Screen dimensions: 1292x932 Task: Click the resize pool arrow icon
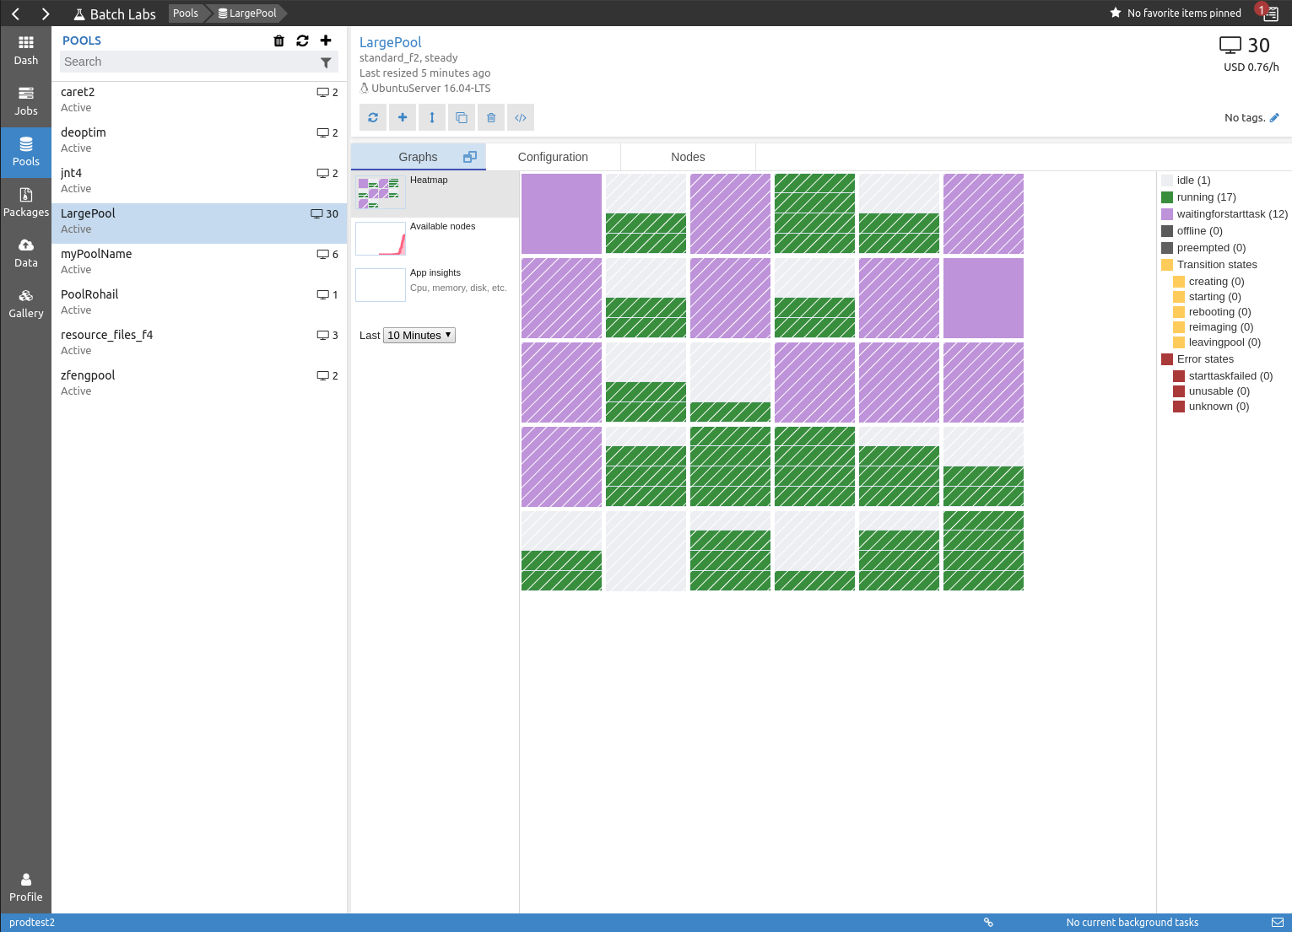pos(432,117)
